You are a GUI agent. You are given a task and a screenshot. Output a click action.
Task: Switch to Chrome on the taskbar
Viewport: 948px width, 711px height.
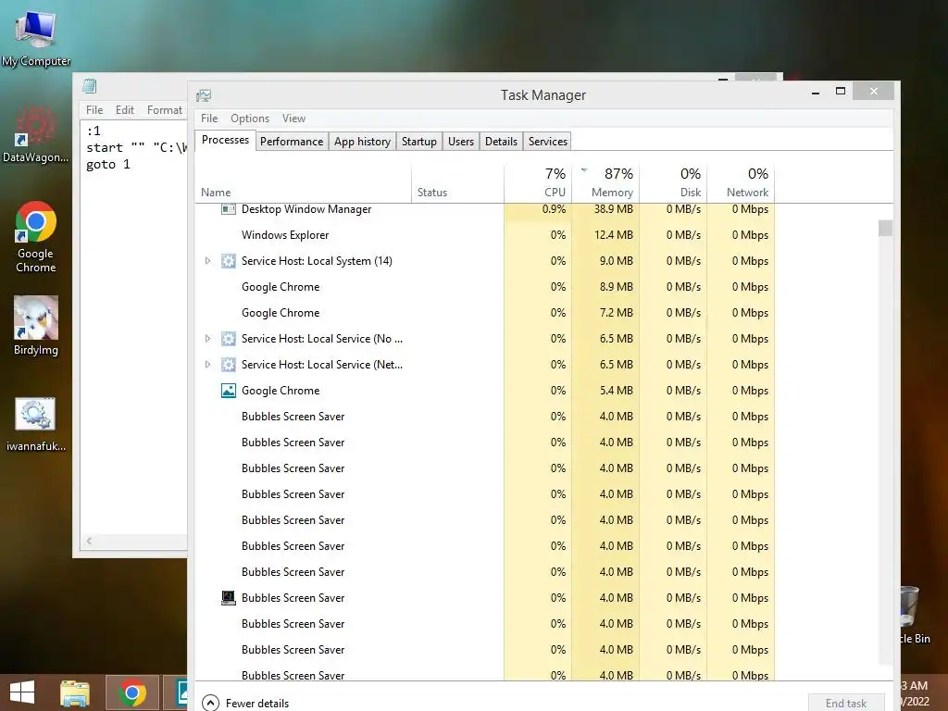(132, 692)
